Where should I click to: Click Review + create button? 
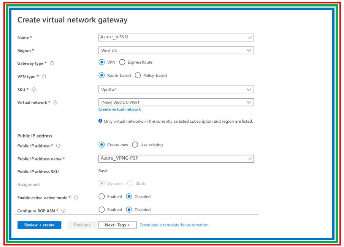click(39, 225)
